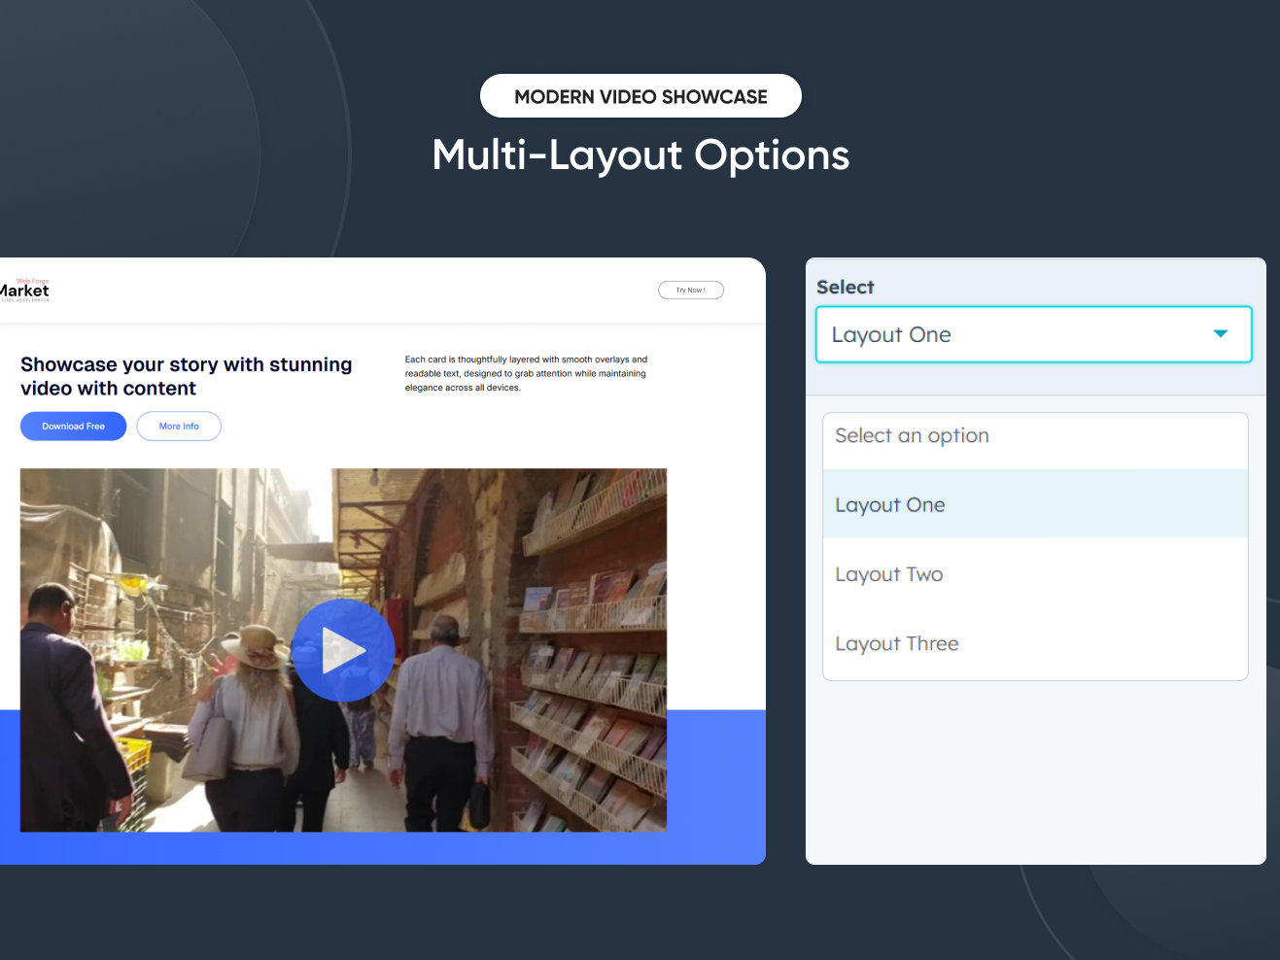Viewport: 1280px width, 960px height.
Task: Click the play button on the video
Action: point(343,650)
